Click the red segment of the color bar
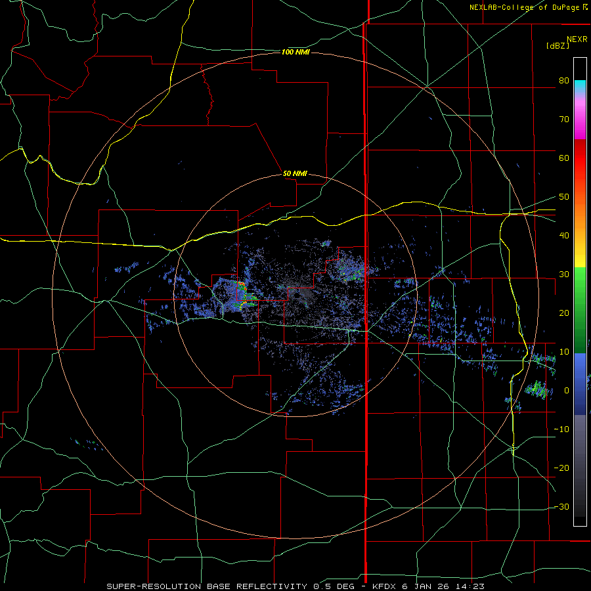 (580, 154)
